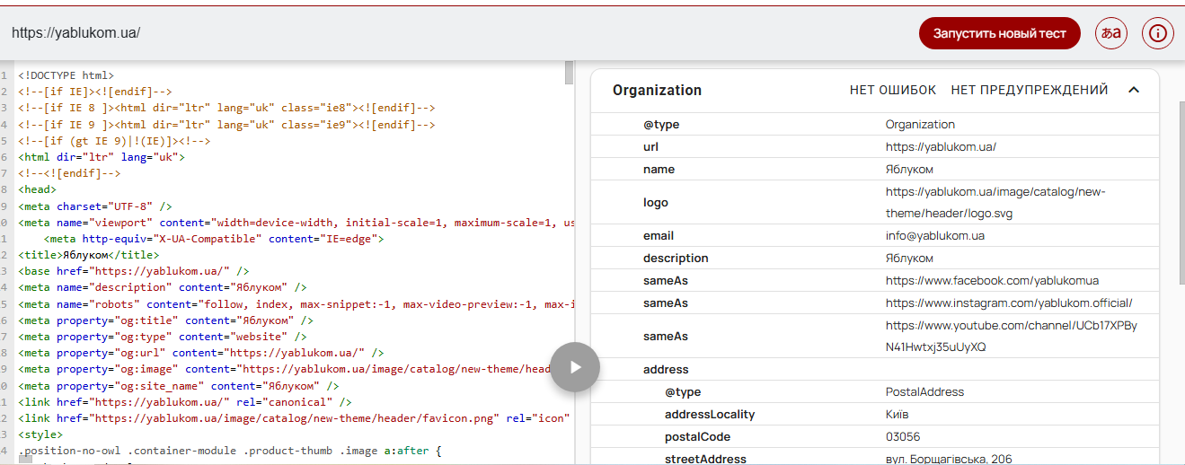1185x465 pixels.
Task: Click the meta robots code line
Action: pyautogui.click(x=296, y=304)
